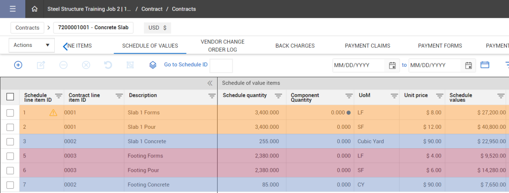This screenshot has height=193, width=509.
Task: Open Unit price column filter menu
Action: point(439,96)
